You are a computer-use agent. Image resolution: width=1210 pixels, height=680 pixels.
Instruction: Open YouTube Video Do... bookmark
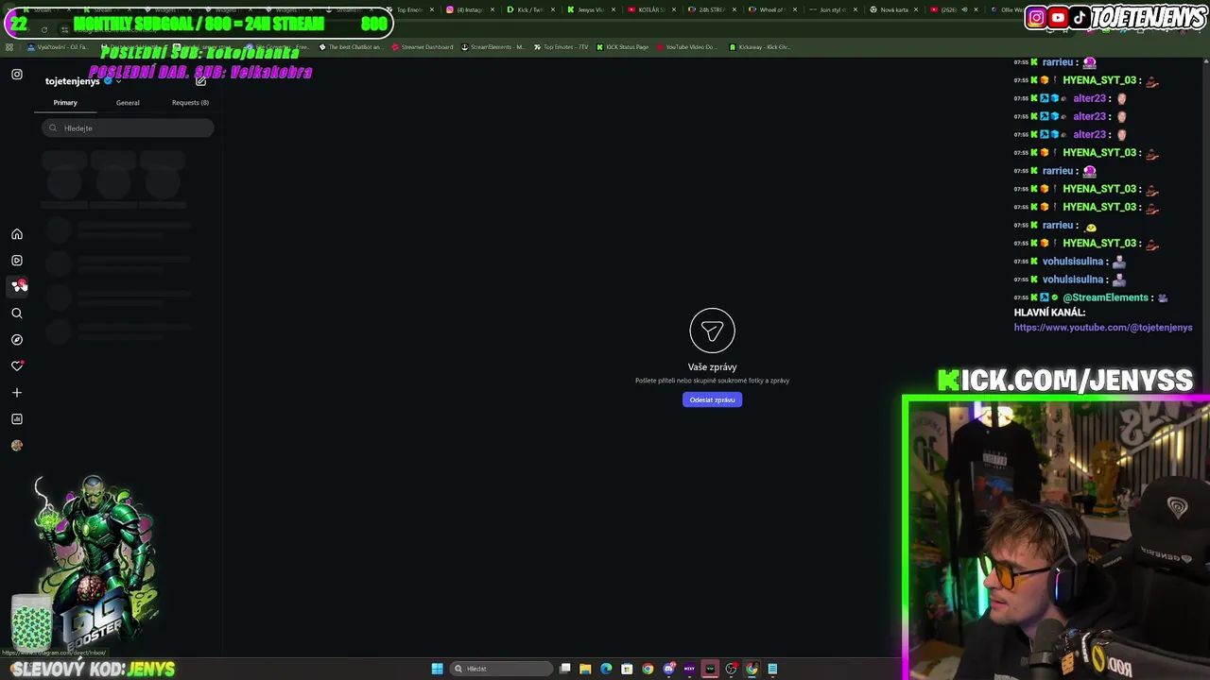coord(685,47)
